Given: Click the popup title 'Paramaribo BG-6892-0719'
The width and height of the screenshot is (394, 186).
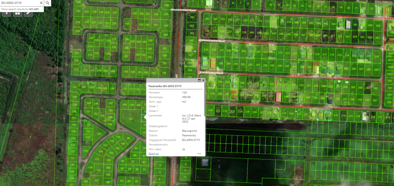Looking at the screenshot, I should (165, 86).
